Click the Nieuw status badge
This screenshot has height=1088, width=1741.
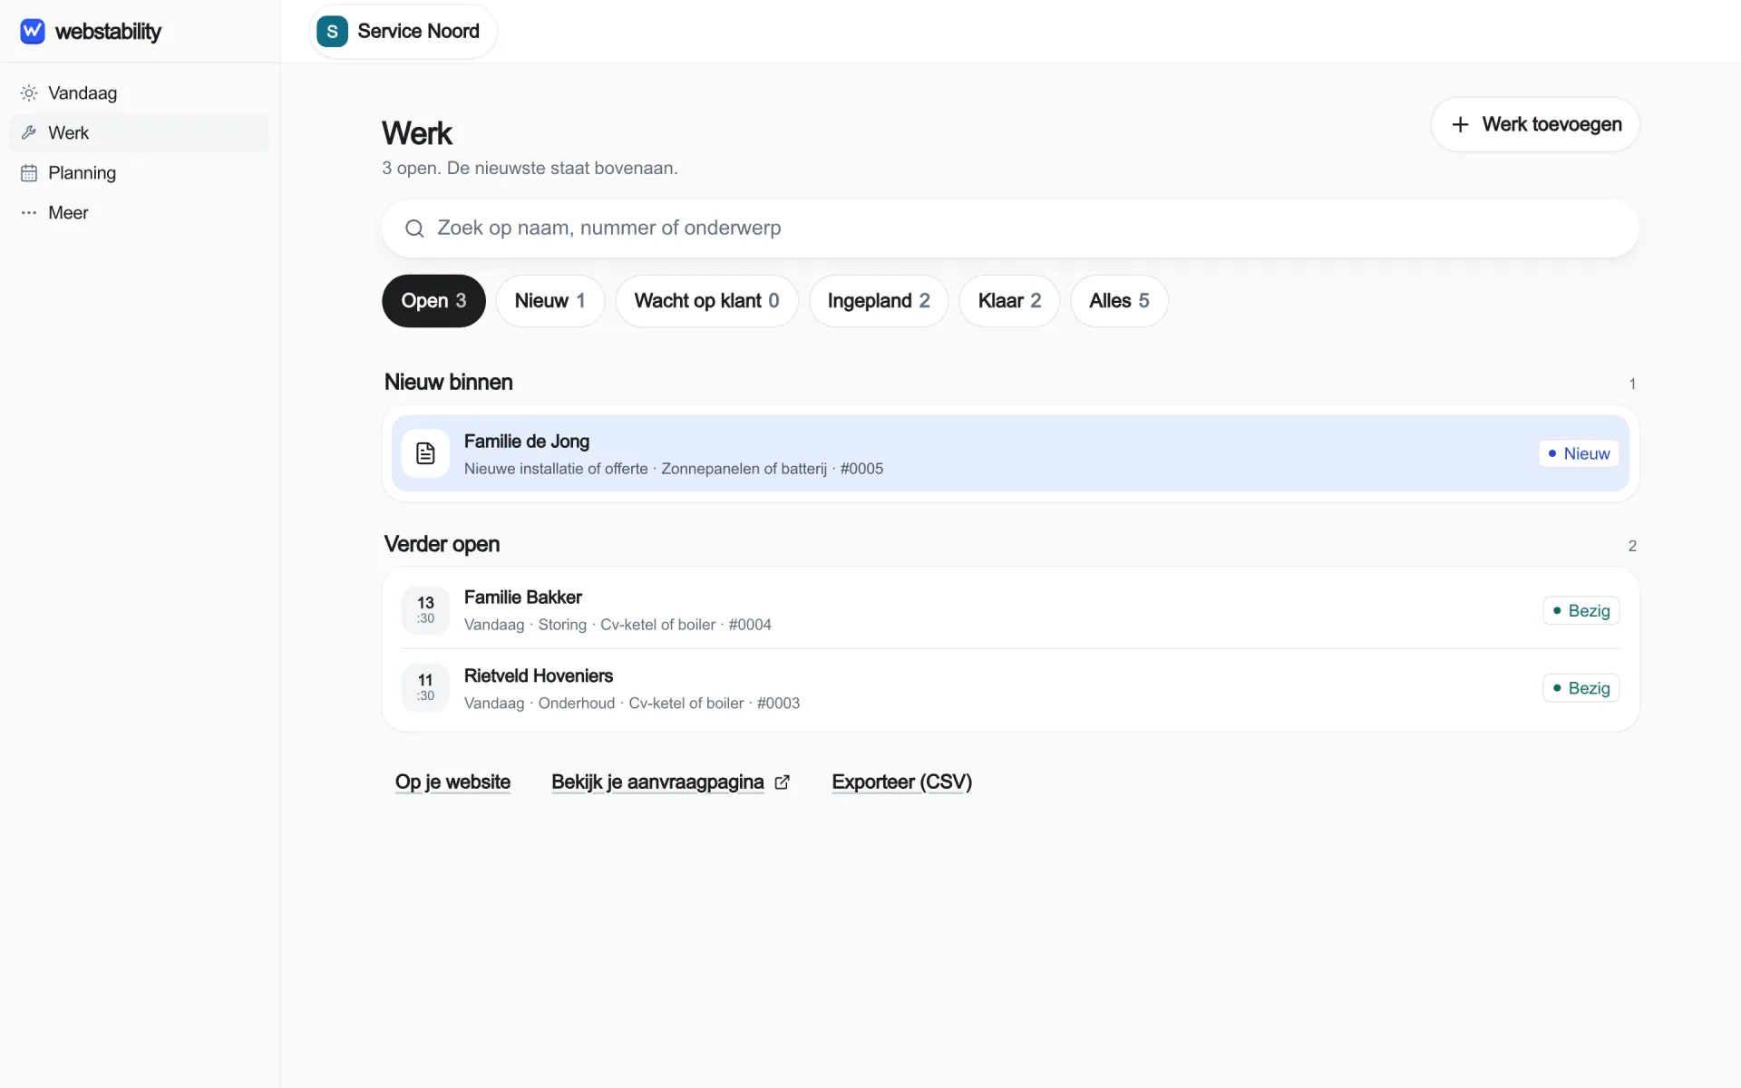tap(1579, 453)
